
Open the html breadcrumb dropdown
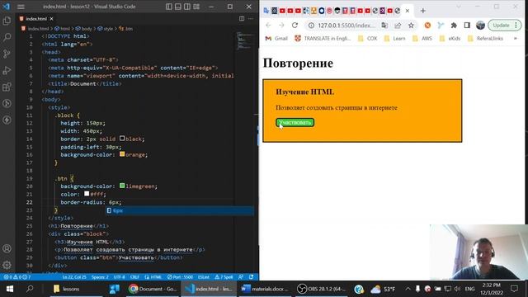[x=63, y=29]
